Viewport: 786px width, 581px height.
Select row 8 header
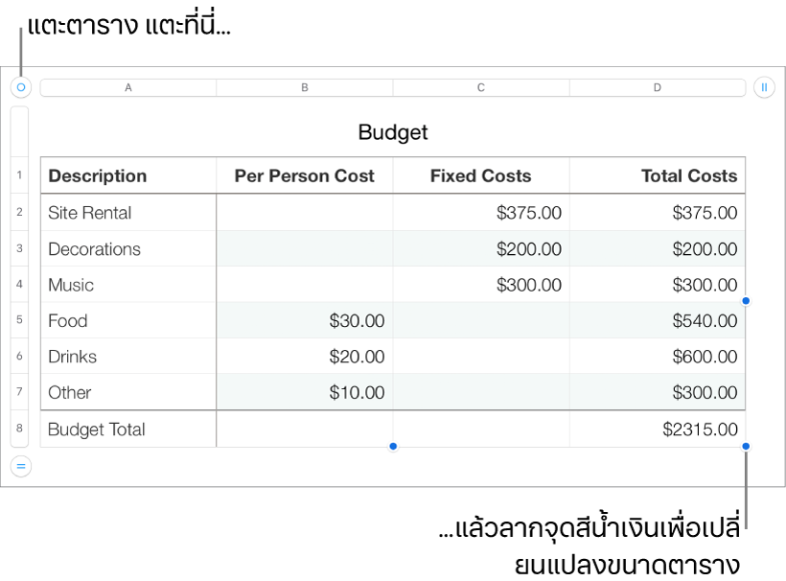click(19, 429)
